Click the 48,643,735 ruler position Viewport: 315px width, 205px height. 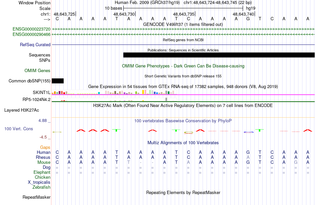pyautogui.click(x=184, y=14)
